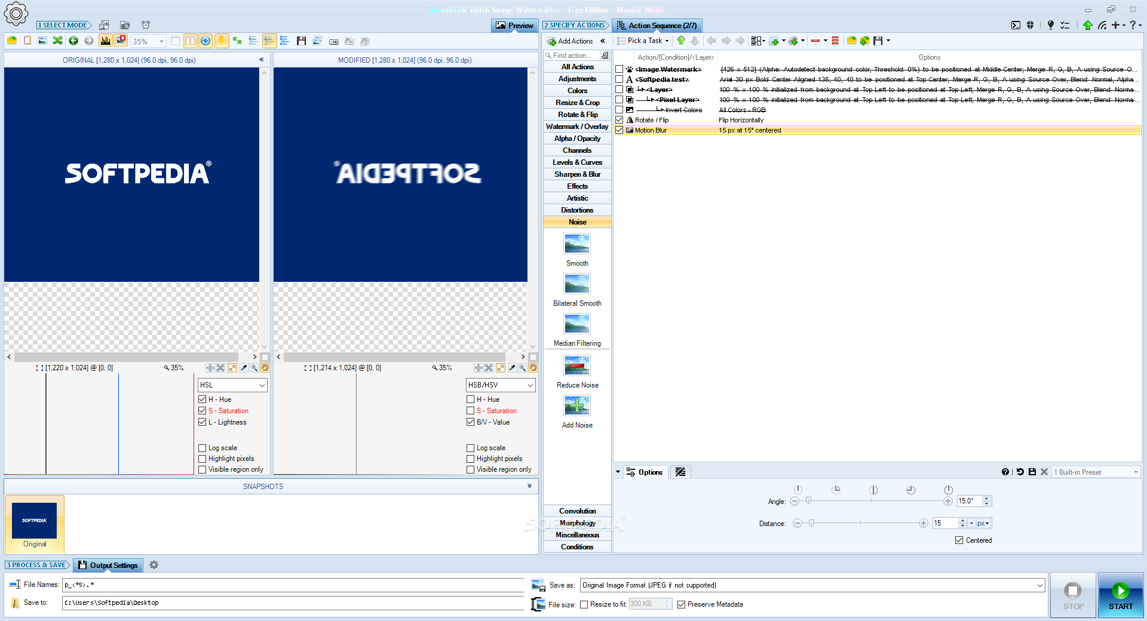
Task: Go to previous image with green back arrow
Action: click(73, 41)
